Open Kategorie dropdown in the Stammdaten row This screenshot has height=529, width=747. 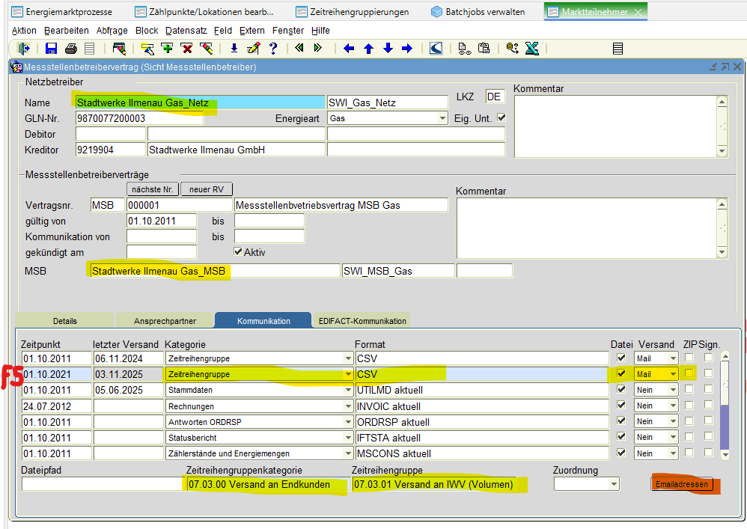point(347,391)
